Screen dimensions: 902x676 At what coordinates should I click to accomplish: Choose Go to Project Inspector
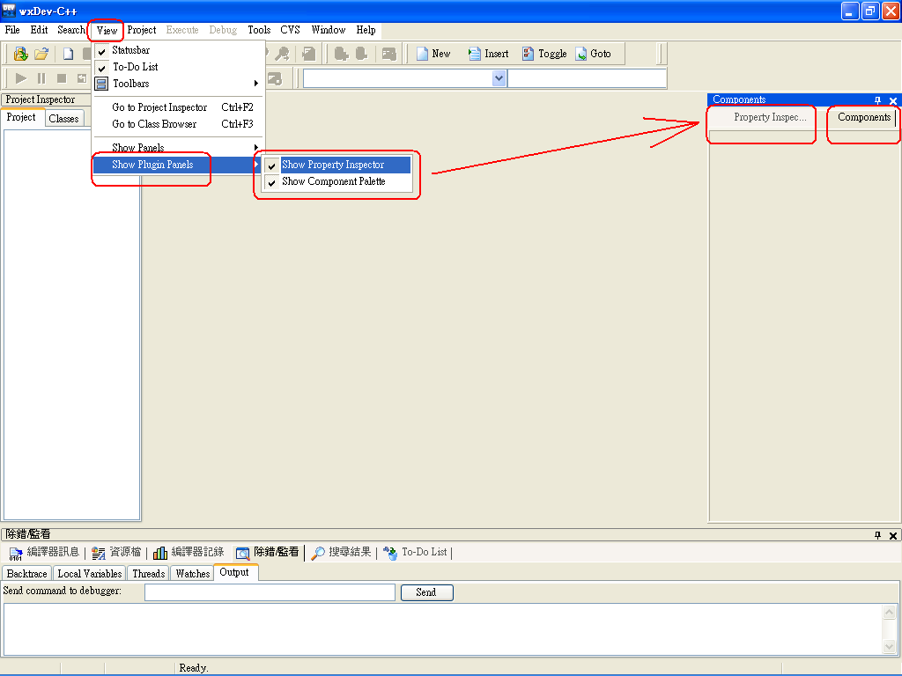179,107
